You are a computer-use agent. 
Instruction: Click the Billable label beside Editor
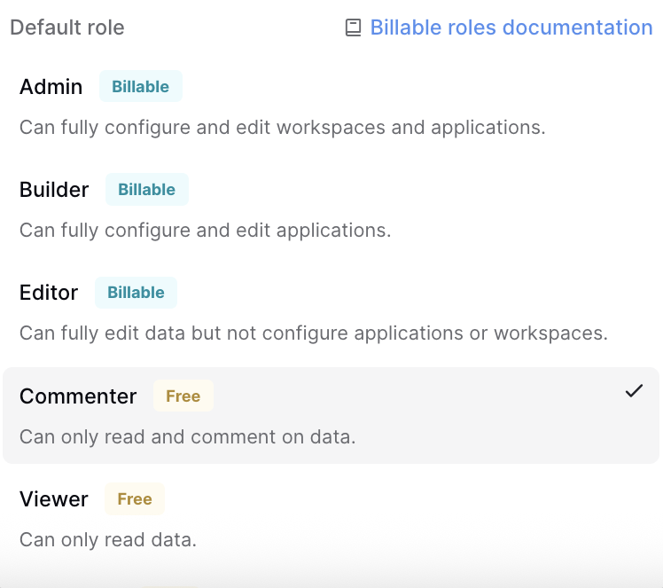[136, 293]
